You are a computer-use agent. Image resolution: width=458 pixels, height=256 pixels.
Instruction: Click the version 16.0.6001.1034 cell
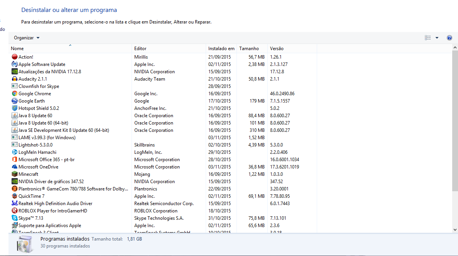click(x=284, y=159)
